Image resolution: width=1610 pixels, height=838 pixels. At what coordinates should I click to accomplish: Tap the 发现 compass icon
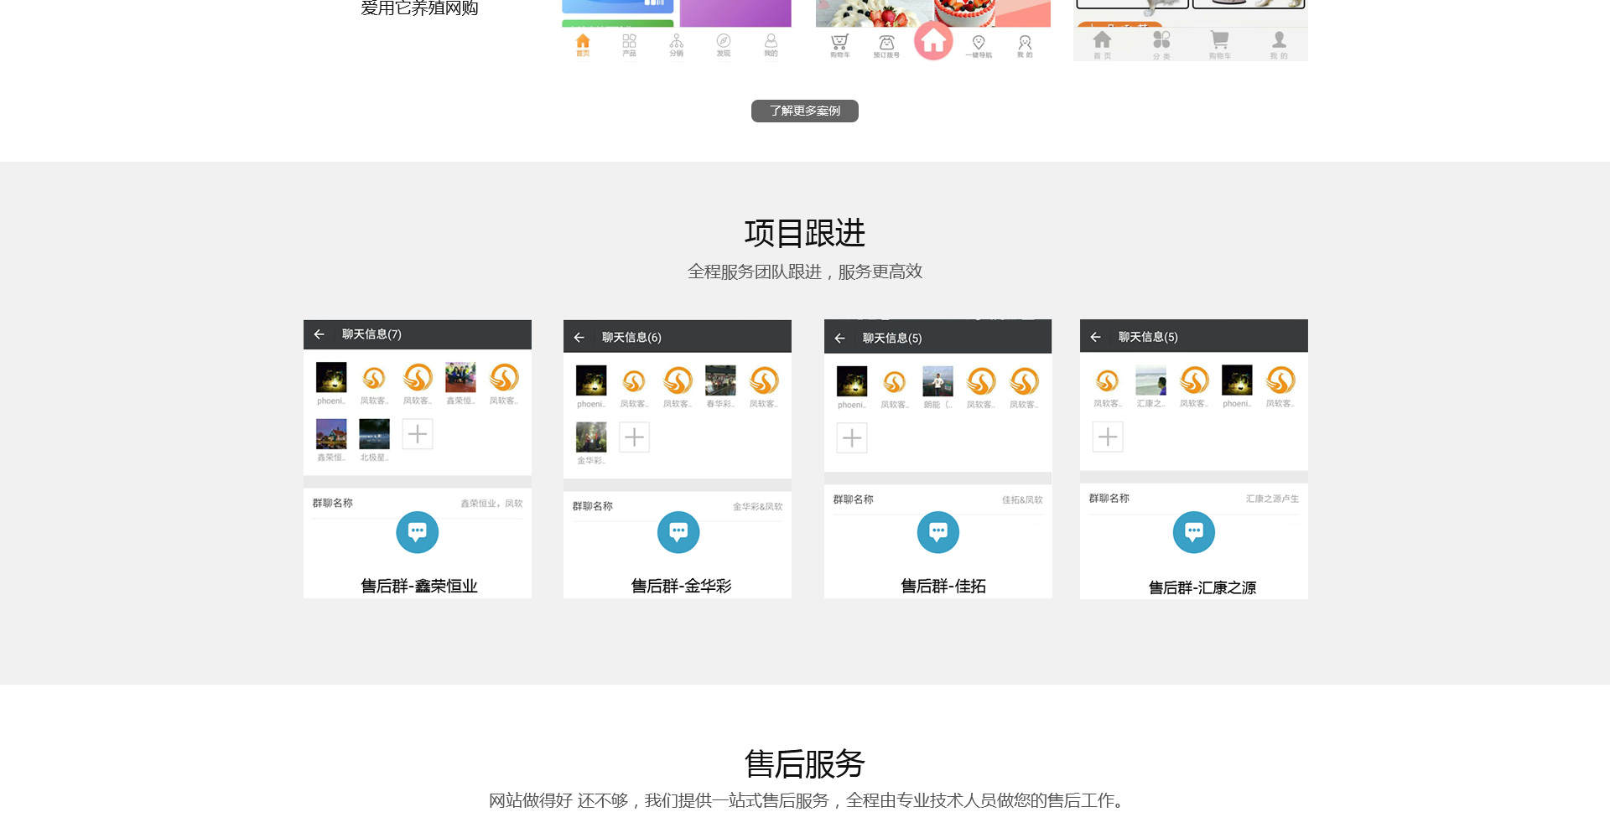723,44
